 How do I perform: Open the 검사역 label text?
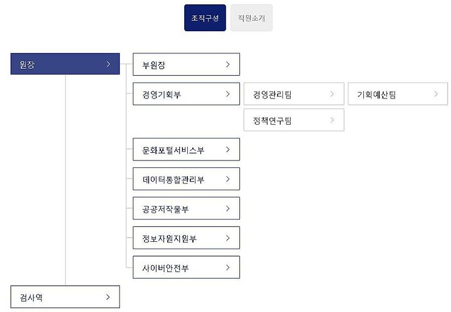(x=31, y=298)
